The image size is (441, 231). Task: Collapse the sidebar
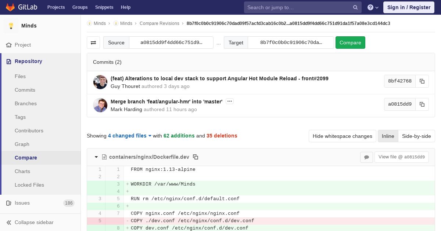tap(40, 222)
